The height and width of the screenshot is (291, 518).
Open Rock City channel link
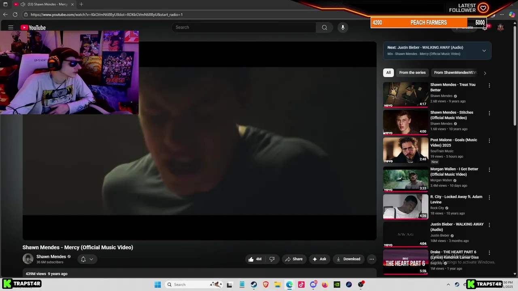[x=437, y=208]
